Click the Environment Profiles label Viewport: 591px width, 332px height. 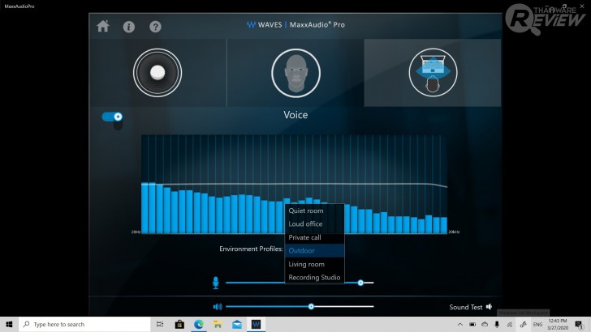pos(251,249)
